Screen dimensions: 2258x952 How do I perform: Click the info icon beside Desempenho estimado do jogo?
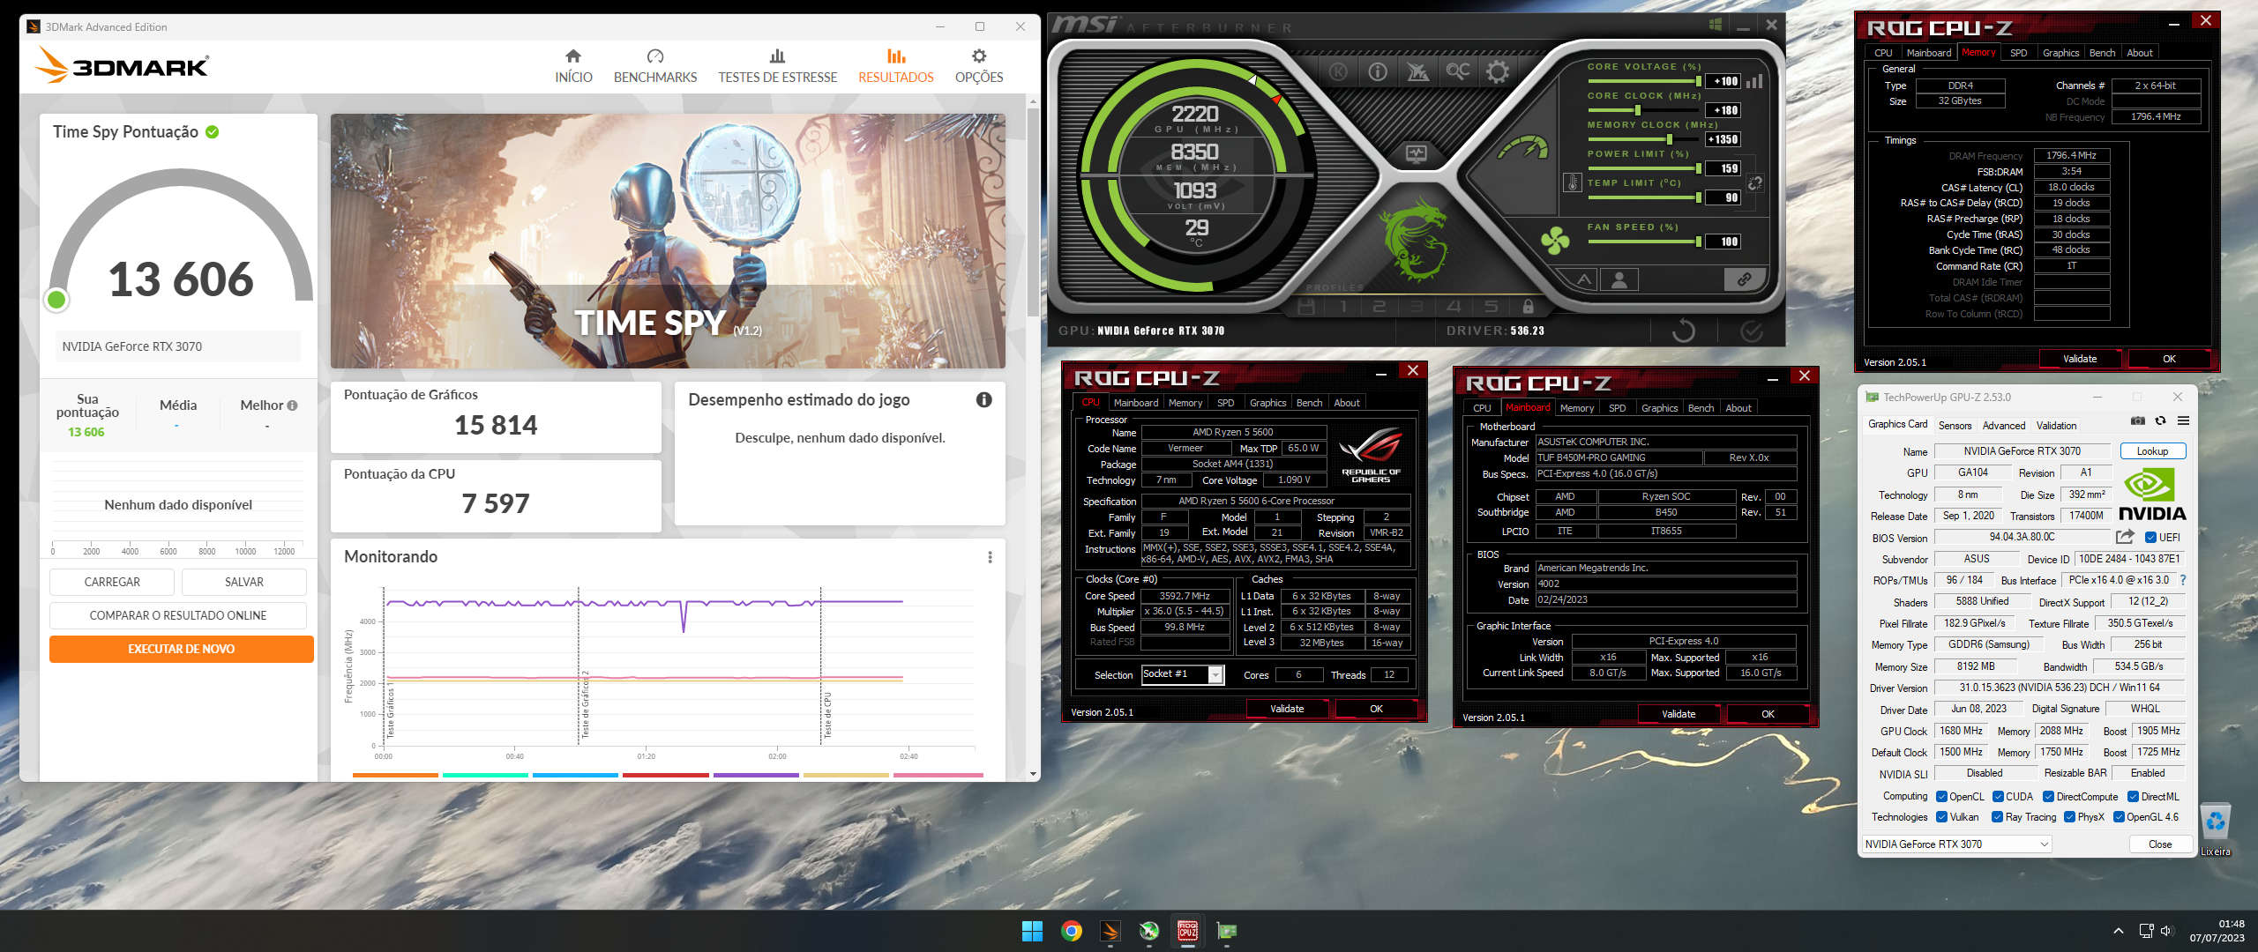(x=984, y=400)
